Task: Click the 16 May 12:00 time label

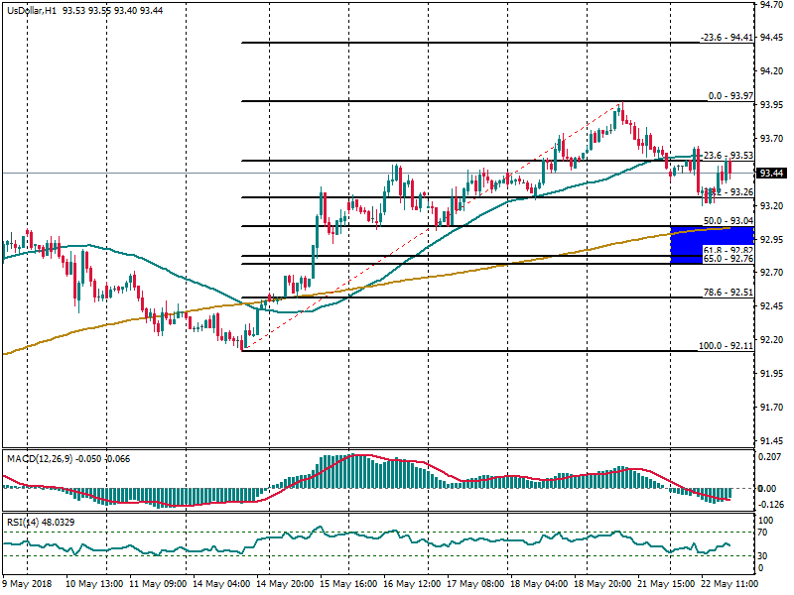Action: tap(414, 583)
